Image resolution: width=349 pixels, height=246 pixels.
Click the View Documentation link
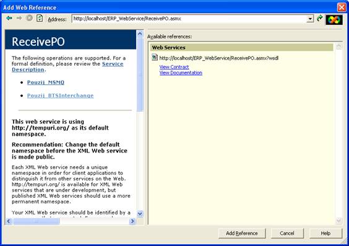point(181,72)
